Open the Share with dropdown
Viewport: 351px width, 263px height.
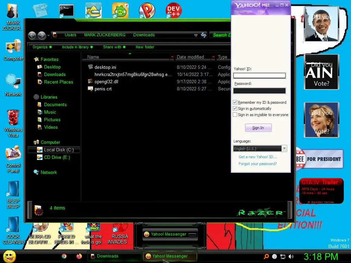coord(114,47)
